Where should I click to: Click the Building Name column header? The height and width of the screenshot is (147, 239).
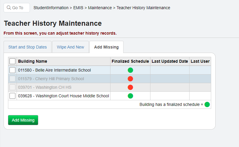[33, 61]
